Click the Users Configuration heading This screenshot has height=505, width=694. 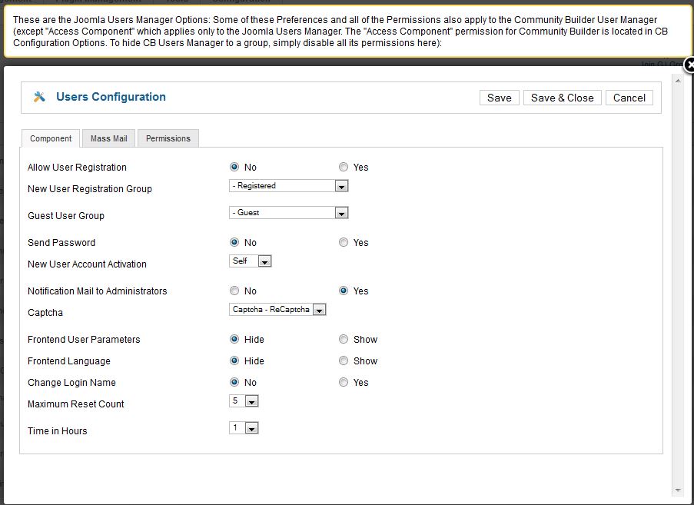[x=111, y=97]
